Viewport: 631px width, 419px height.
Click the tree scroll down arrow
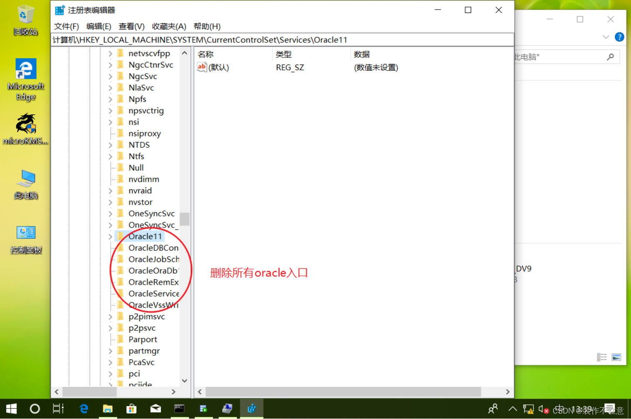pos(185,381)
